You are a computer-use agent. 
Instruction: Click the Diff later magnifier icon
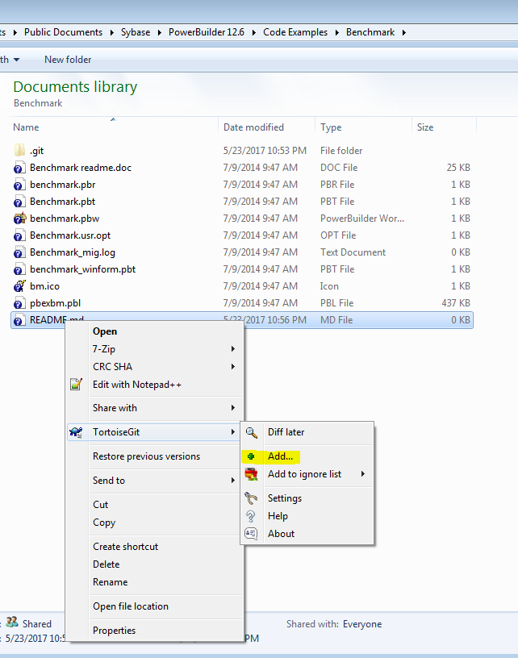tap(252, 433)
